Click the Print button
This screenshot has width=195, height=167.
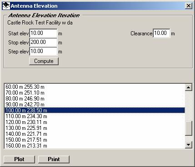(54, 159)
